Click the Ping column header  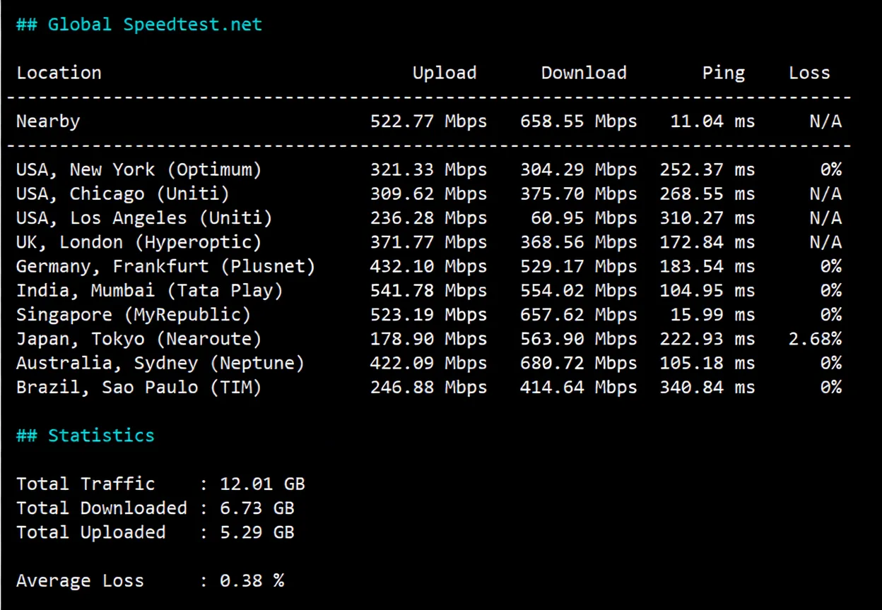[723, 72]
